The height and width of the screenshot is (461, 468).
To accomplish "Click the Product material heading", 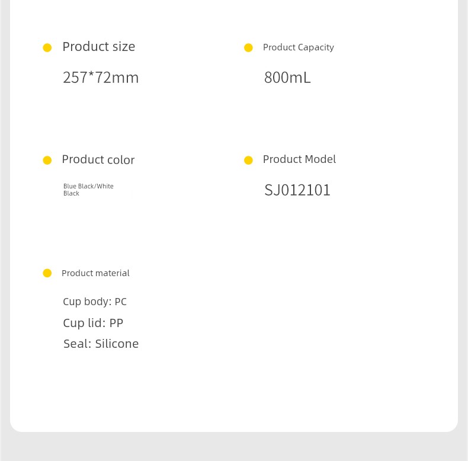I will coord(95,273).
